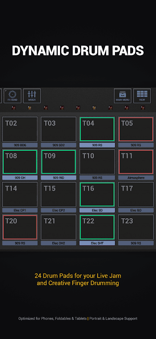Select the 909 OH sample label
This screenshot has width=156, height=339.
[x=20, y=178]
